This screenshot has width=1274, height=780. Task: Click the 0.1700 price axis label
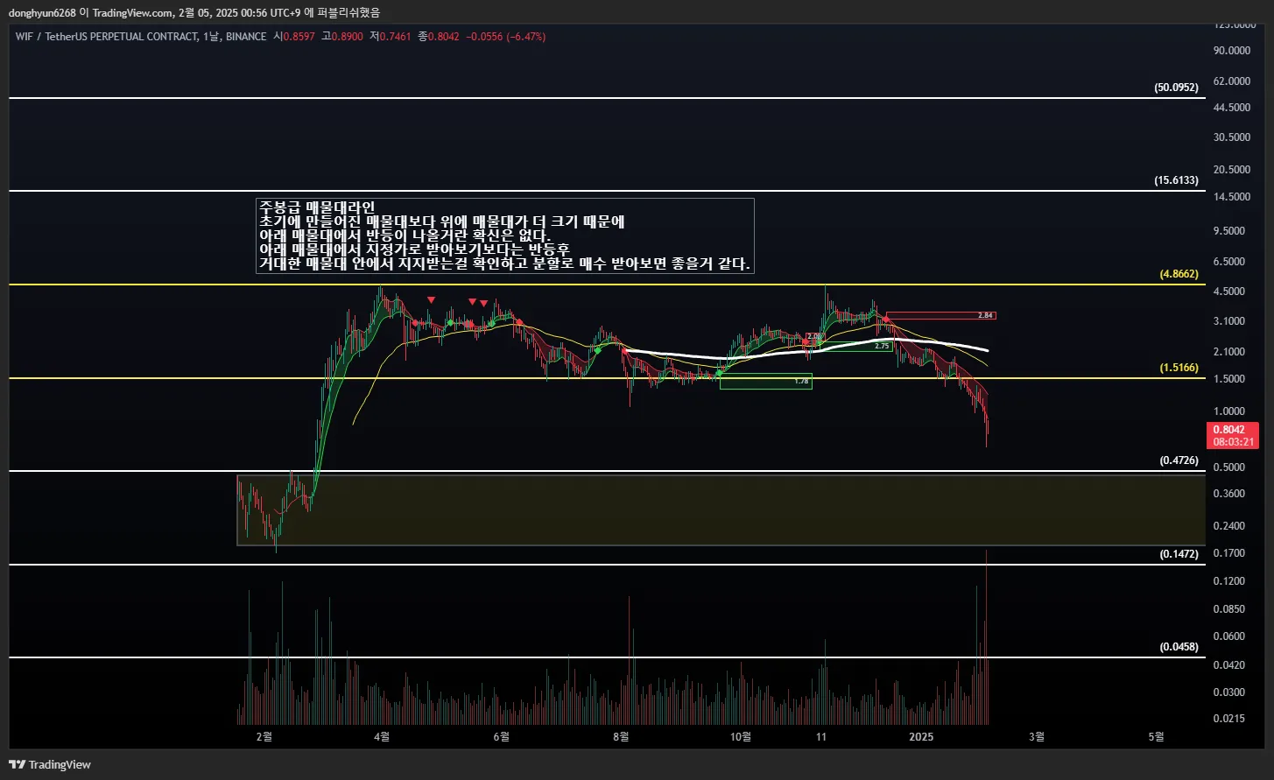tap(1231, 553)
